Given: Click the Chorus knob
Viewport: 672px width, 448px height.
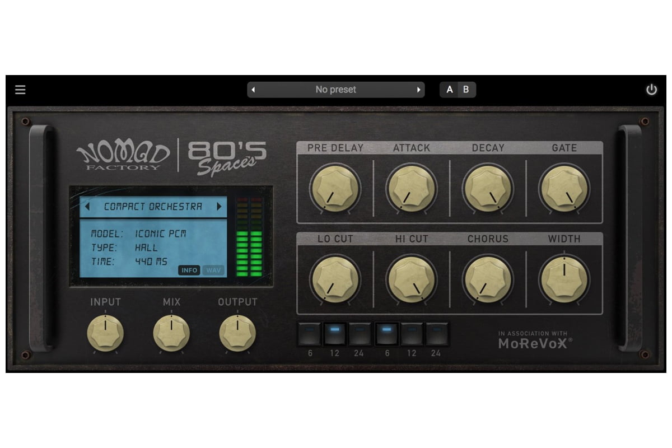Looking at the screenshot, I should 488,279.
